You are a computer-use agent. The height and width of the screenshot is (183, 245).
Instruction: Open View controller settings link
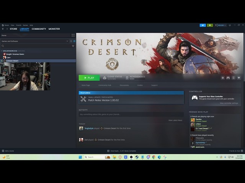[229, 103]
